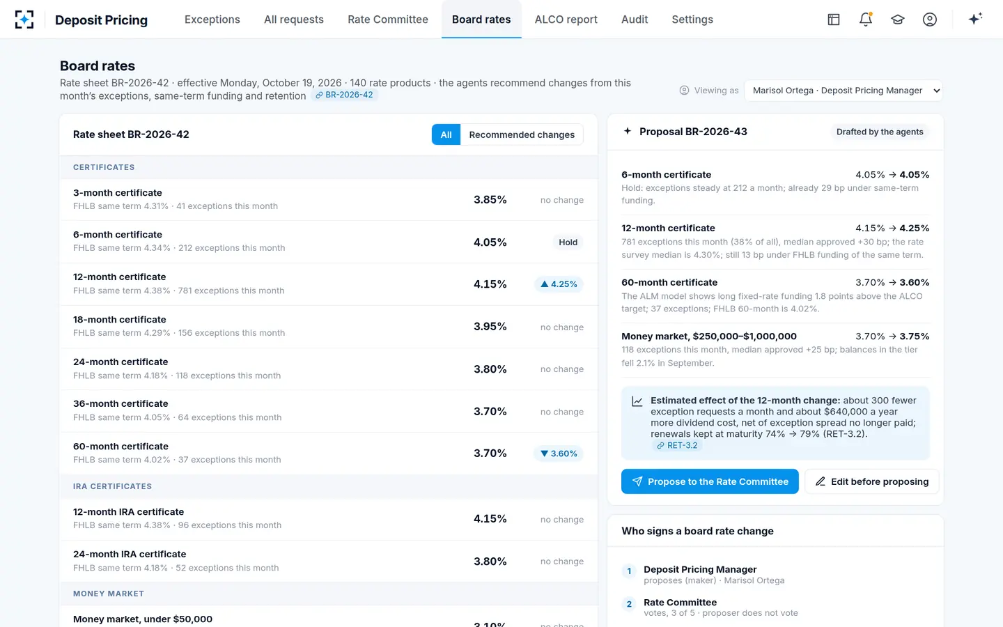
Task: Select the 24-month certificate row
Action: pyautogui.click(x=329, y=369)
